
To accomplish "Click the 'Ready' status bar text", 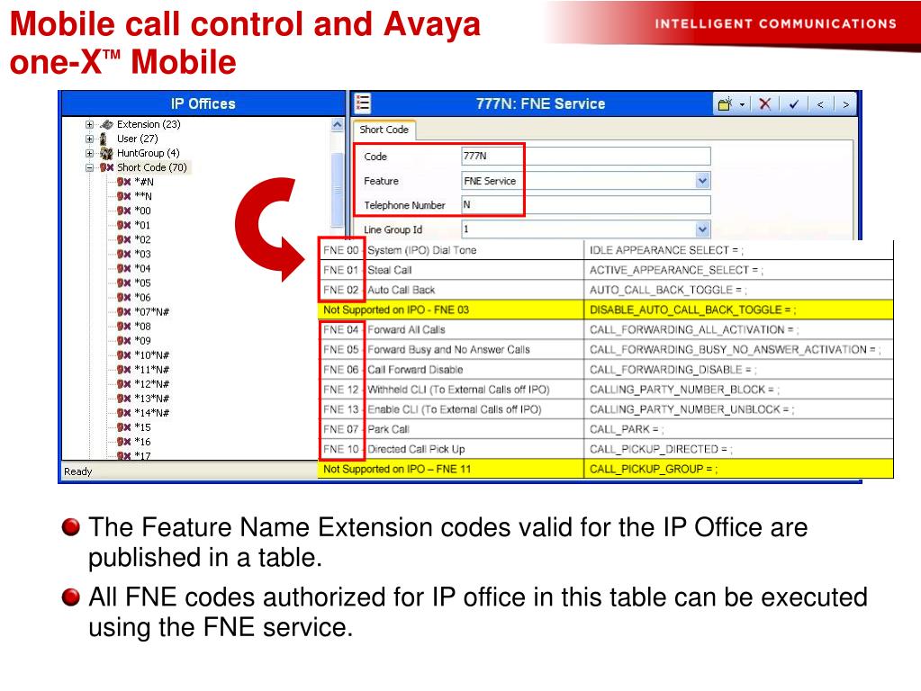I will click(78, 471).
